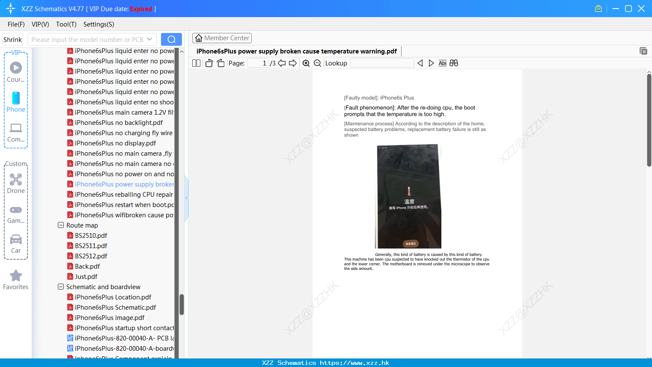Click the file tree vertical scrollbar
This screenshot has height=367, width=652.
(182, 304)
